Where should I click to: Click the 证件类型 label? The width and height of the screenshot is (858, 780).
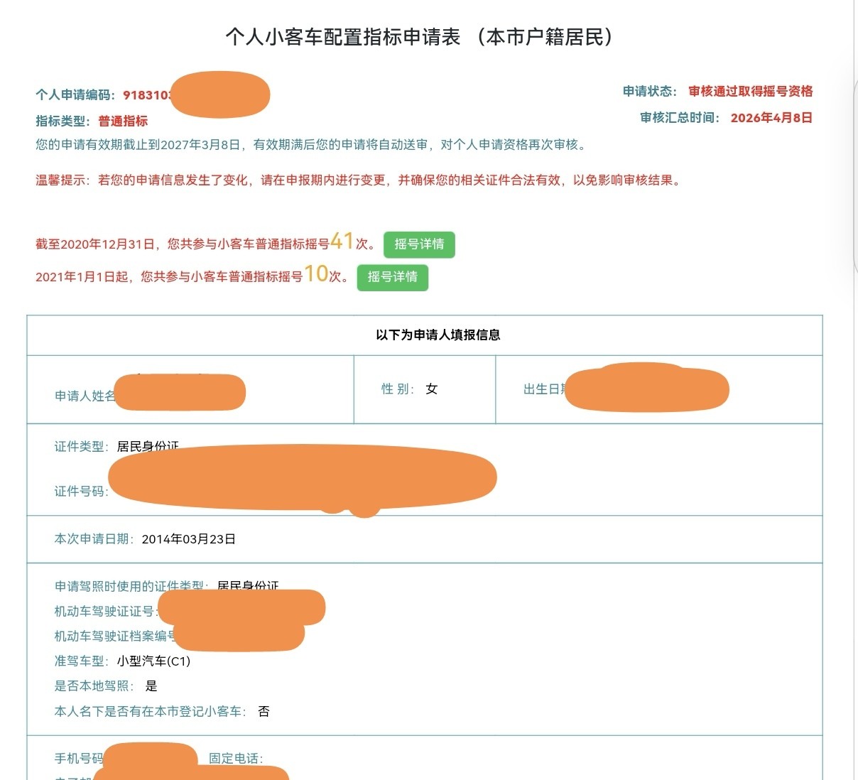[82, 447]
